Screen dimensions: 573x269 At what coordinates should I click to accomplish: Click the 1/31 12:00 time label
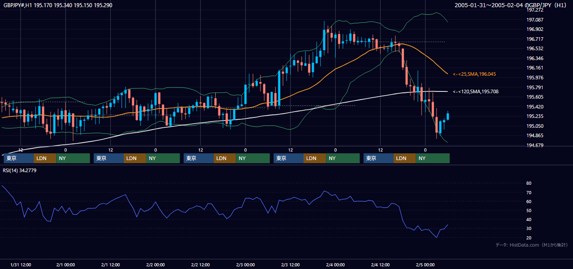21,265
